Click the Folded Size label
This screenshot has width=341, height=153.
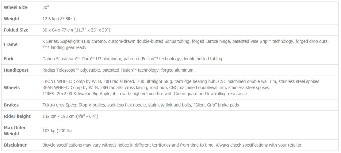coord(16,30)
